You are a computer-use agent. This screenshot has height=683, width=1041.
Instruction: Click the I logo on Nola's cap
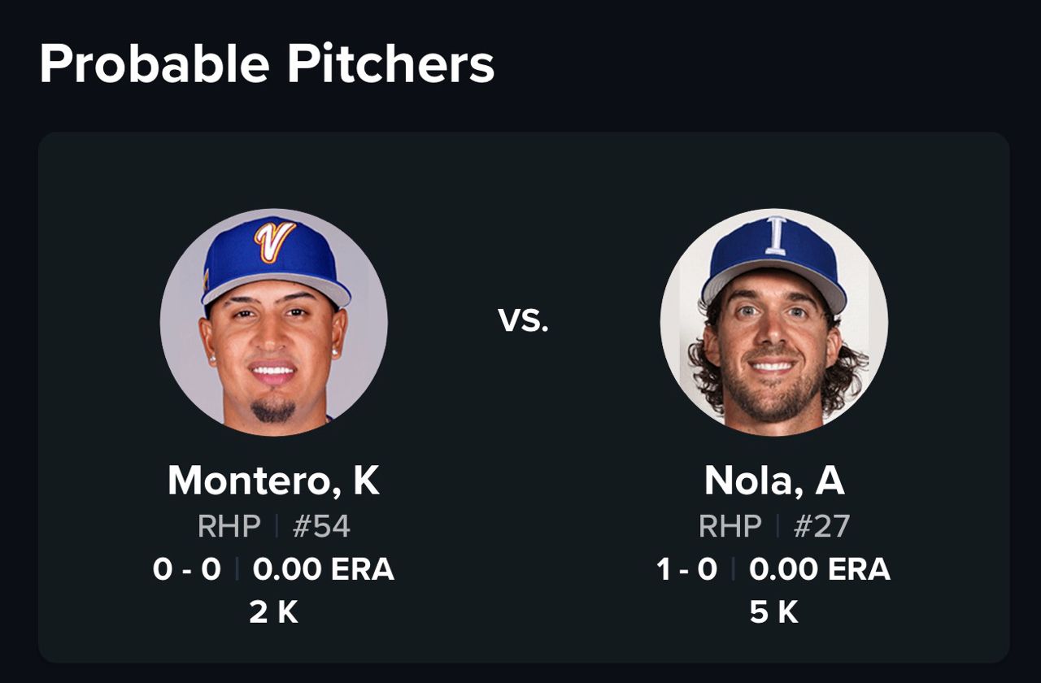pos(775,237)
